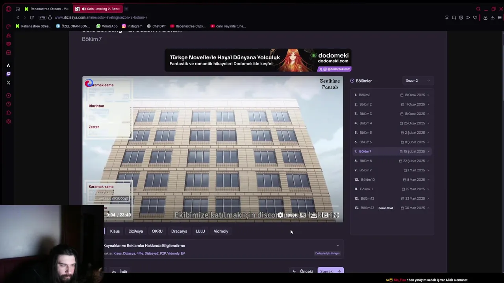Click the video player download icon

point(313,215)
